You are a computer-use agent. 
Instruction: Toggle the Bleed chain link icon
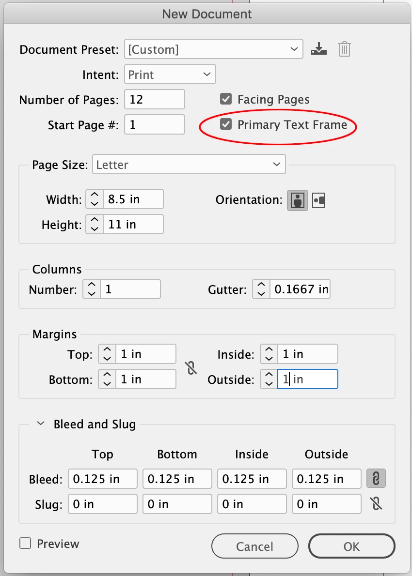coord(376,479)
